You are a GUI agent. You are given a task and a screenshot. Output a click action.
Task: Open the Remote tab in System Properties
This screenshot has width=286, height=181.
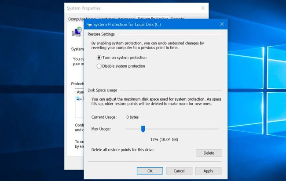[177, 18]
